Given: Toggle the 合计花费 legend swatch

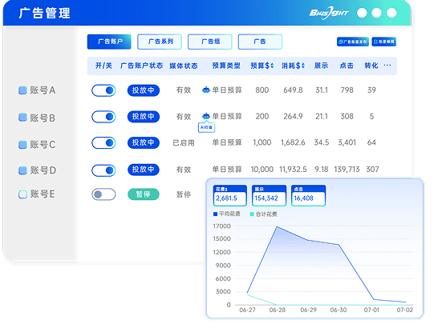Looking at the screenshot, I should point(252,214).
